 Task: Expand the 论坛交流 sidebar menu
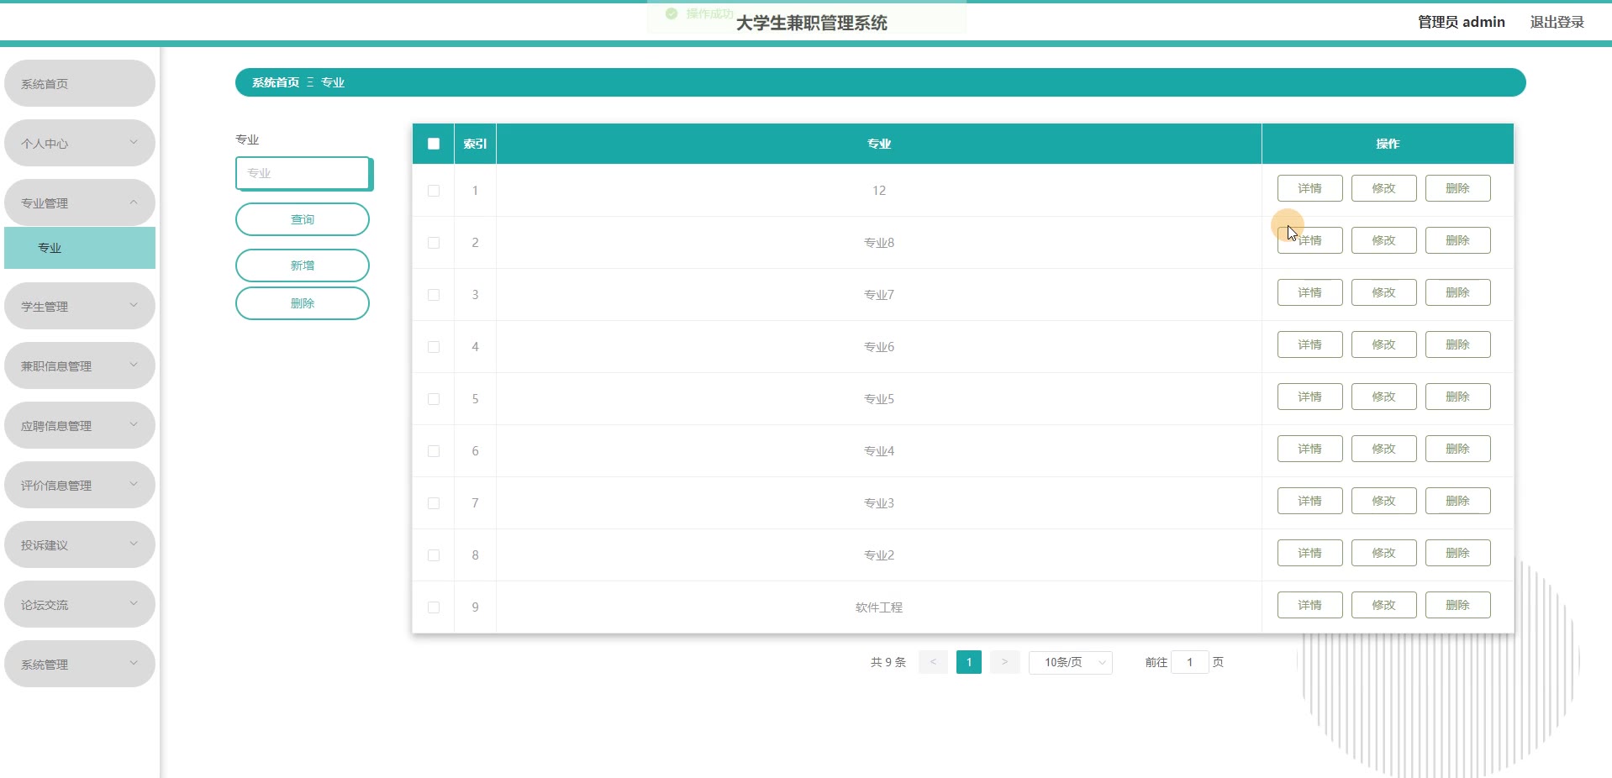click(80, 604)
